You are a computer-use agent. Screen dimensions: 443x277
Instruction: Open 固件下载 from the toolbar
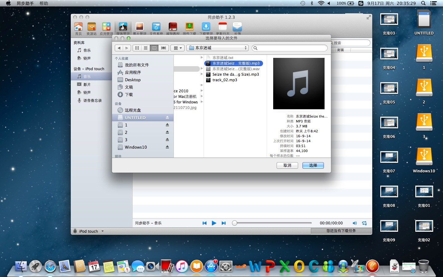pos(189,28)
